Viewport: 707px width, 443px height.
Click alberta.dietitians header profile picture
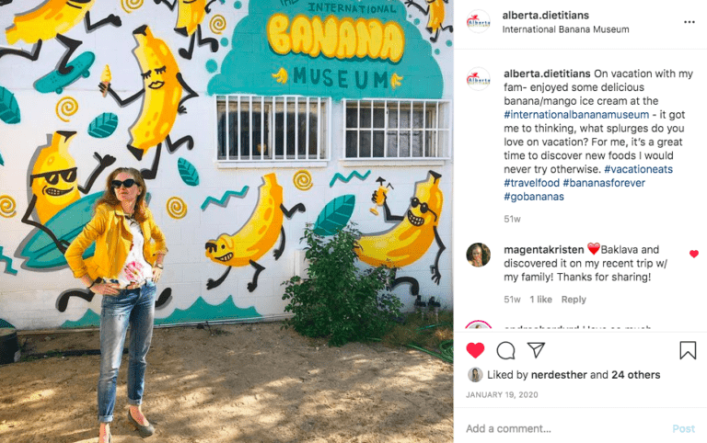click(x=479, y=22)
